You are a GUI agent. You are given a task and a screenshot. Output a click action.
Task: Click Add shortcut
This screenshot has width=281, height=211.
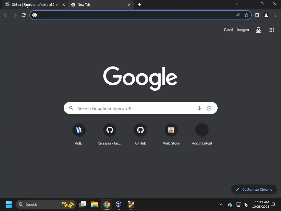[202, 134]
